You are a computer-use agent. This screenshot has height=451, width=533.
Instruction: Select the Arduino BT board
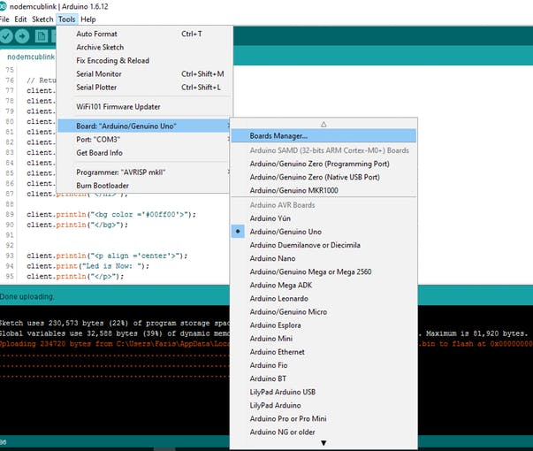click(x=324, y=378)
